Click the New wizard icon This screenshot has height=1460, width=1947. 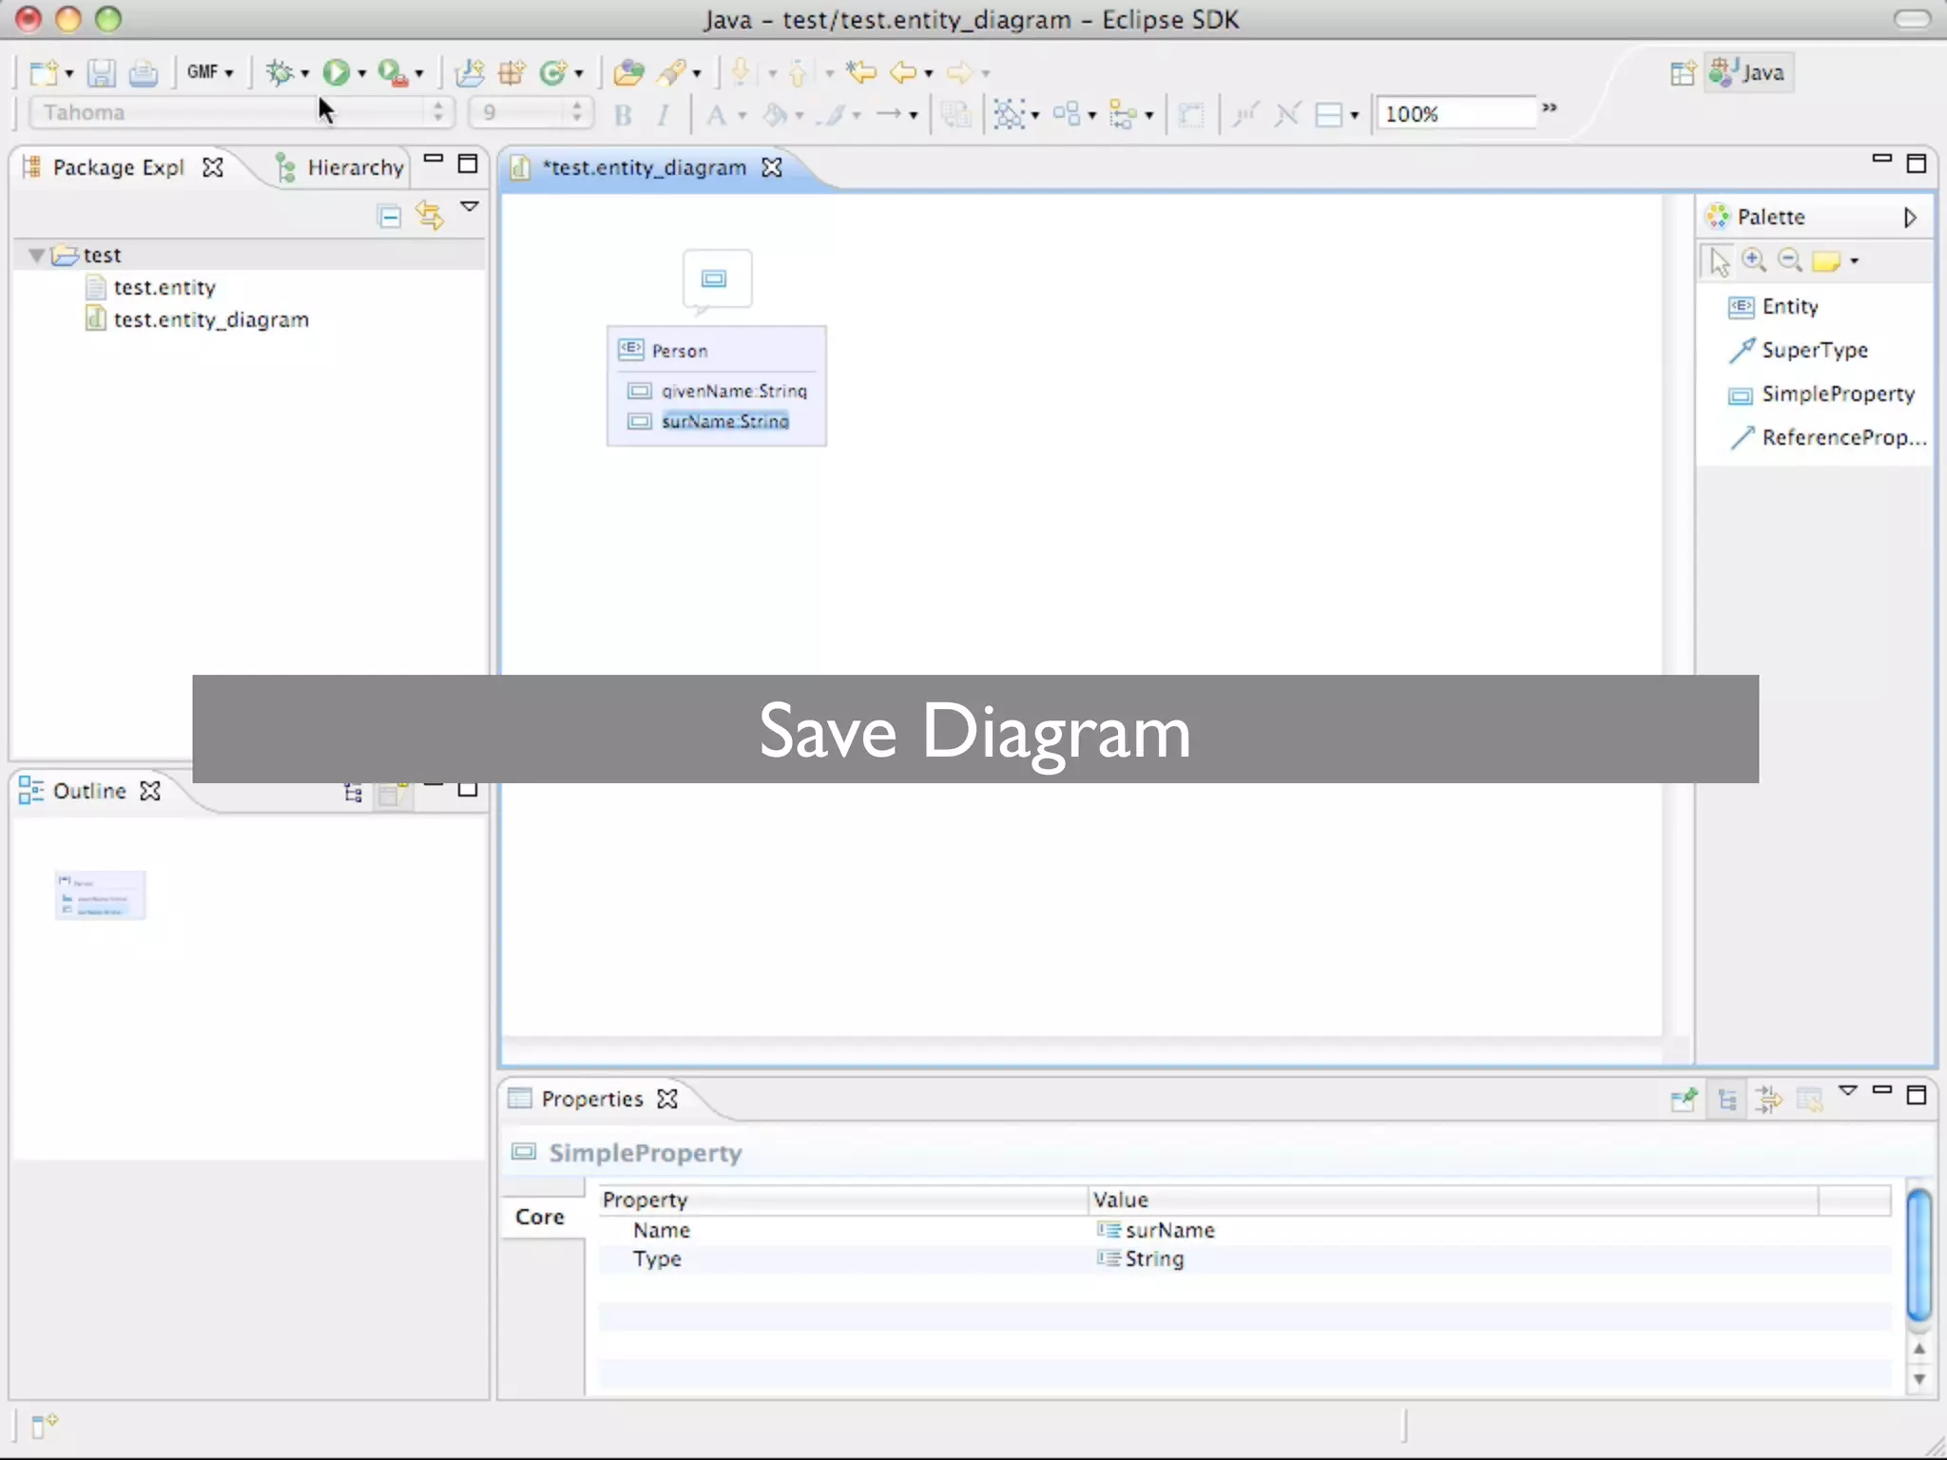tap(44, 72)
